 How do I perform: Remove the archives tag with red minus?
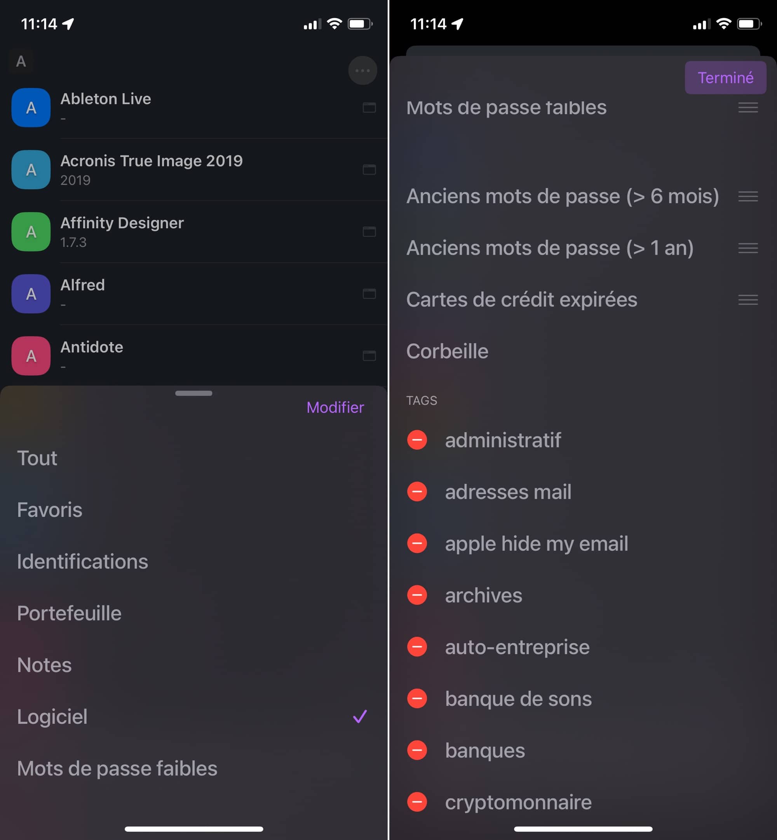point(417,595)
